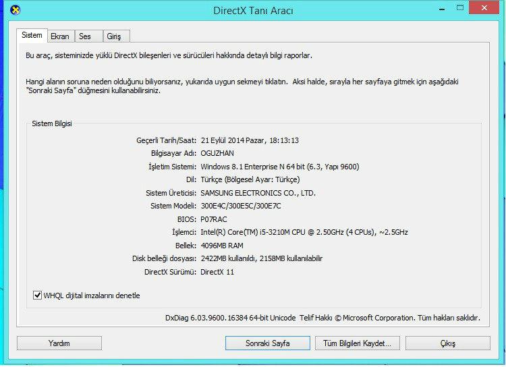Click DirectX 11 version value
Viewport: 506px width, 367px height.
point(217,272)
